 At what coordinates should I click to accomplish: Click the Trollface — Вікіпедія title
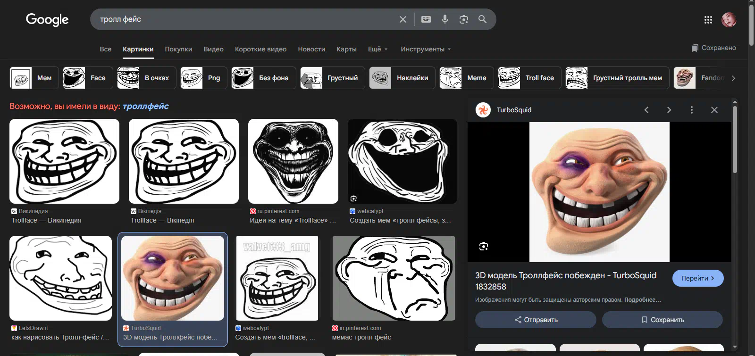click(x=162, y=220)
